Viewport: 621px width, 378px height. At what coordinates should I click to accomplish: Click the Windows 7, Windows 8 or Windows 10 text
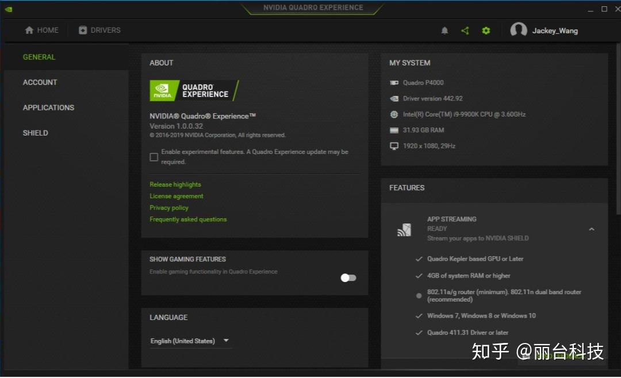[x=481, y=316]
